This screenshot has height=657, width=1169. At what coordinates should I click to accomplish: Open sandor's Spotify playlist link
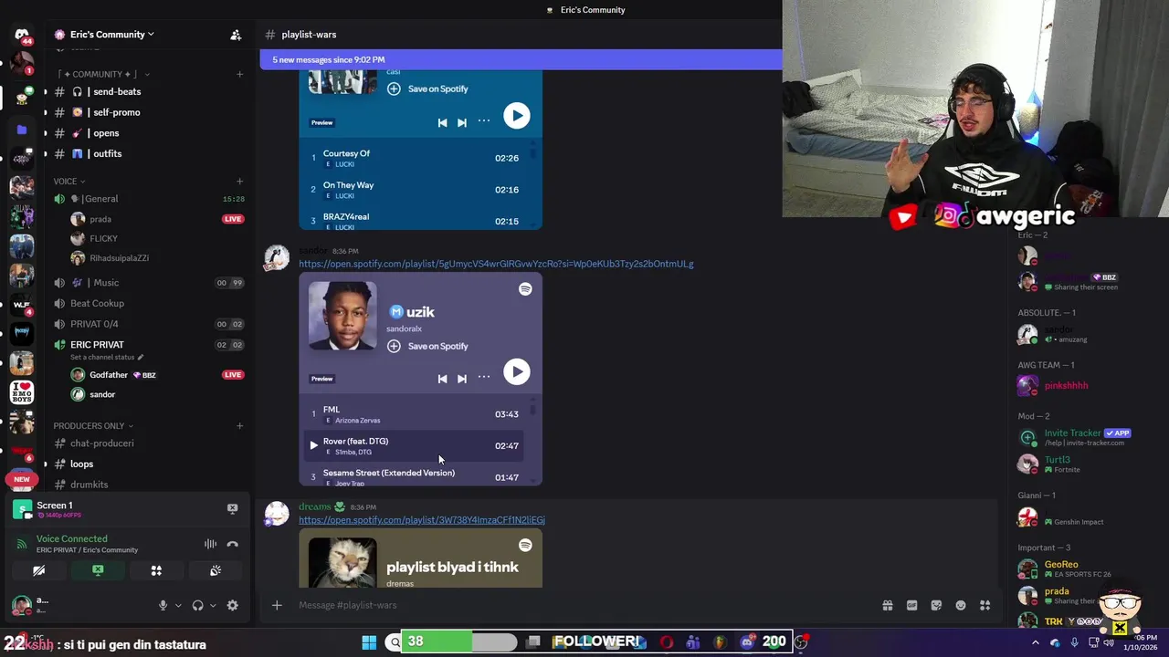tap(496, 264)
